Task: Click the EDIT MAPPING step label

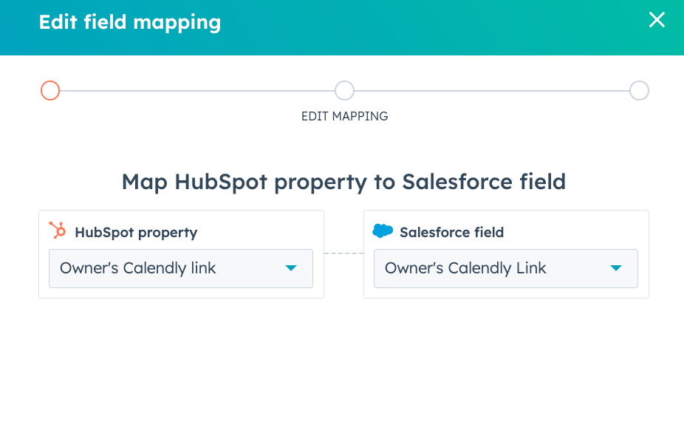Action: (344, 116)
